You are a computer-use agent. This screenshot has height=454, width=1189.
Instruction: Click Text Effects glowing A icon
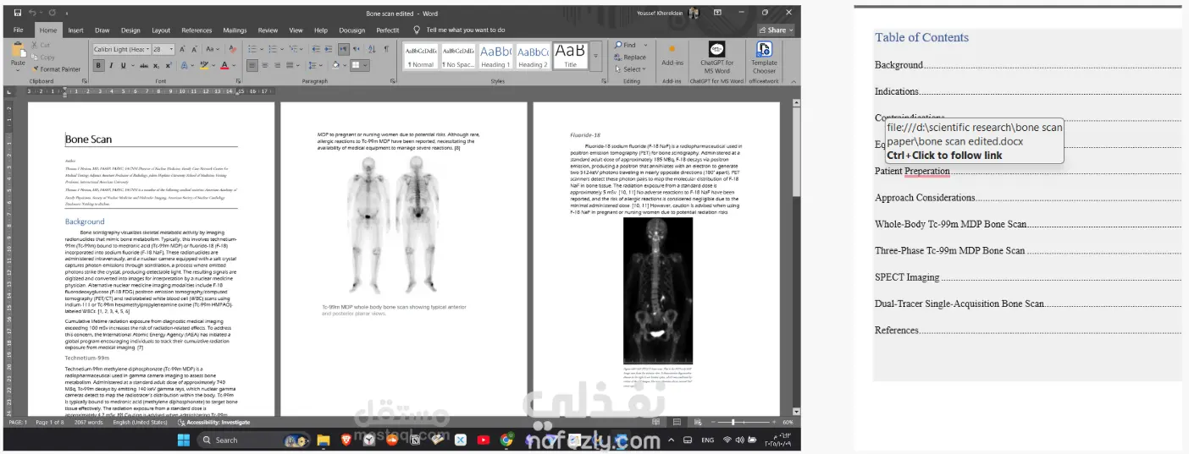(184, 65)
